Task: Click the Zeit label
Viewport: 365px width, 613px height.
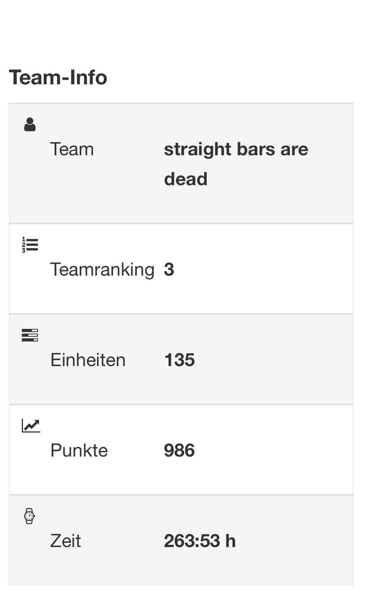Action: coord(65,541)
